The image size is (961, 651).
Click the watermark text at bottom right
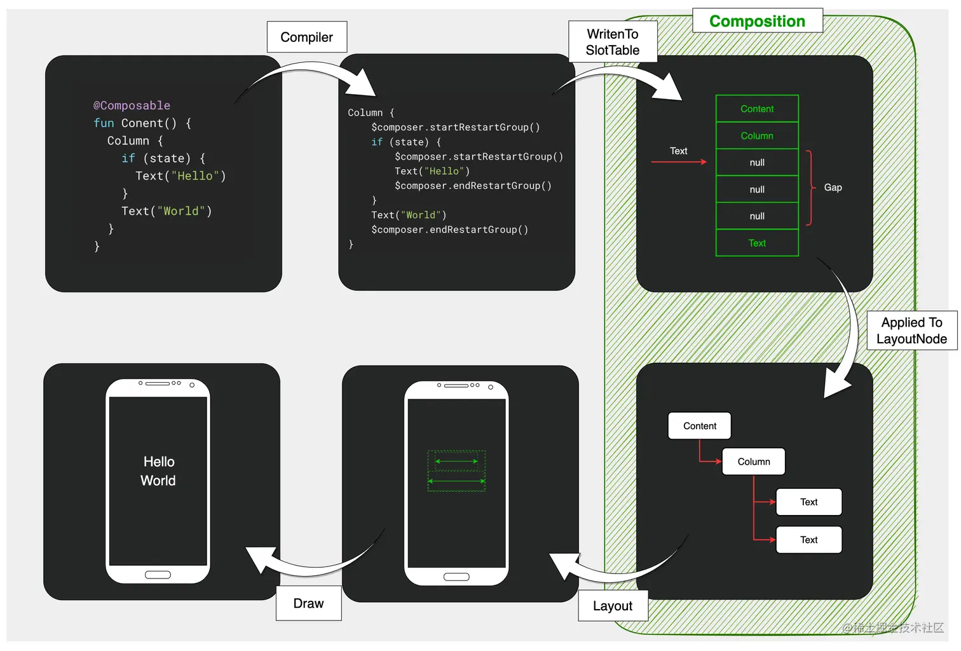click(x=892, y=628)
